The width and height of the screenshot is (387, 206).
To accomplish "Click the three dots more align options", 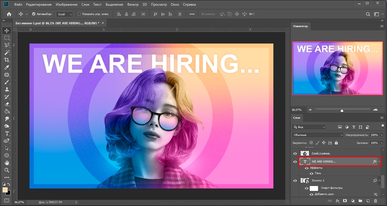I will pos(192,14).
